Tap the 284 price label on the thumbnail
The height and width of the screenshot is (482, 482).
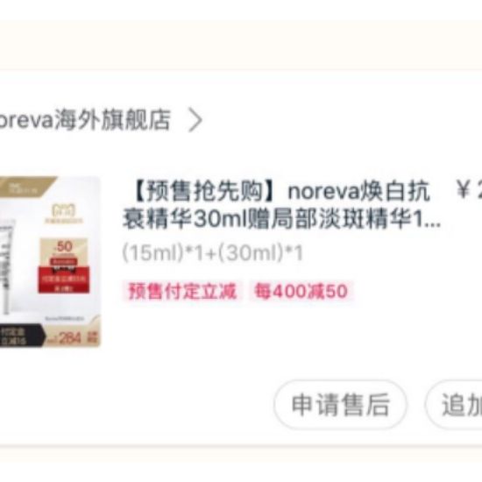click(x=69, y=338)
